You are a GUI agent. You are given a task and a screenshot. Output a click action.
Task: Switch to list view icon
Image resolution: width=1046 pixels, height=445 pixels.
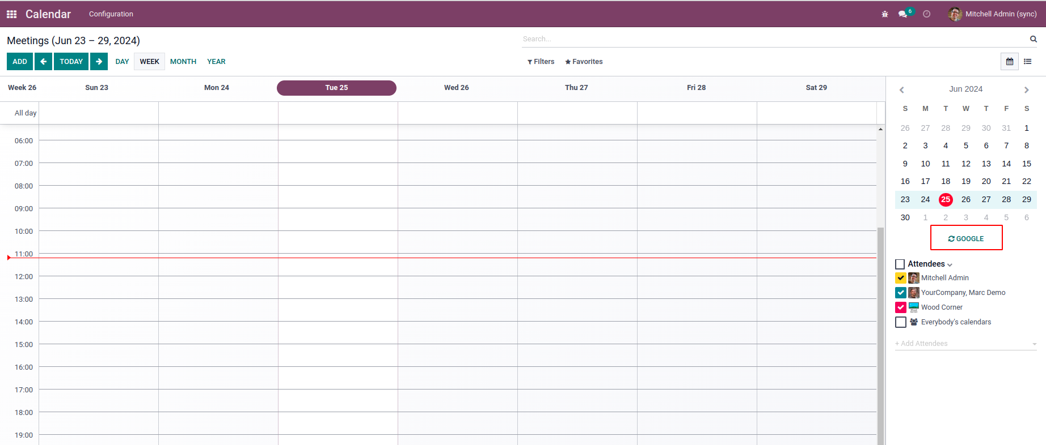point(1028,61)
